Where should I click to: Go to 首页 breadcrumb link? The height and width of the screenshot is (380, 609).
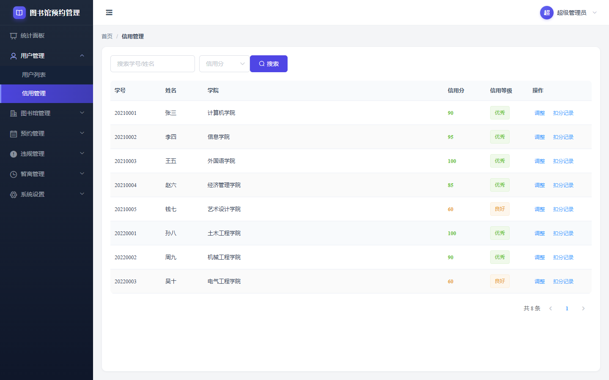[107, 36]
